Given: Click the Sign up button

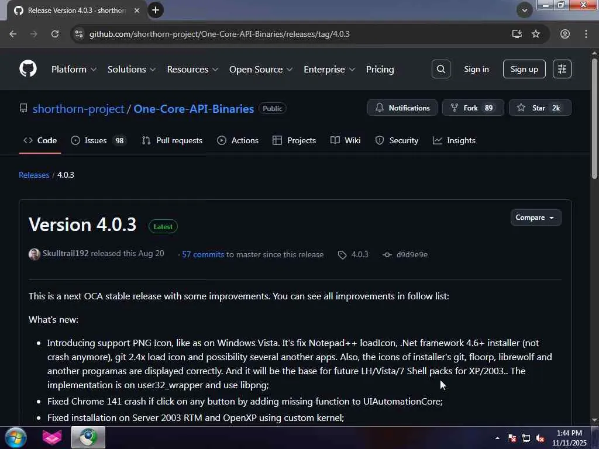Looking at the screenshot, I should pyautogui.click(x=524, y=69).
